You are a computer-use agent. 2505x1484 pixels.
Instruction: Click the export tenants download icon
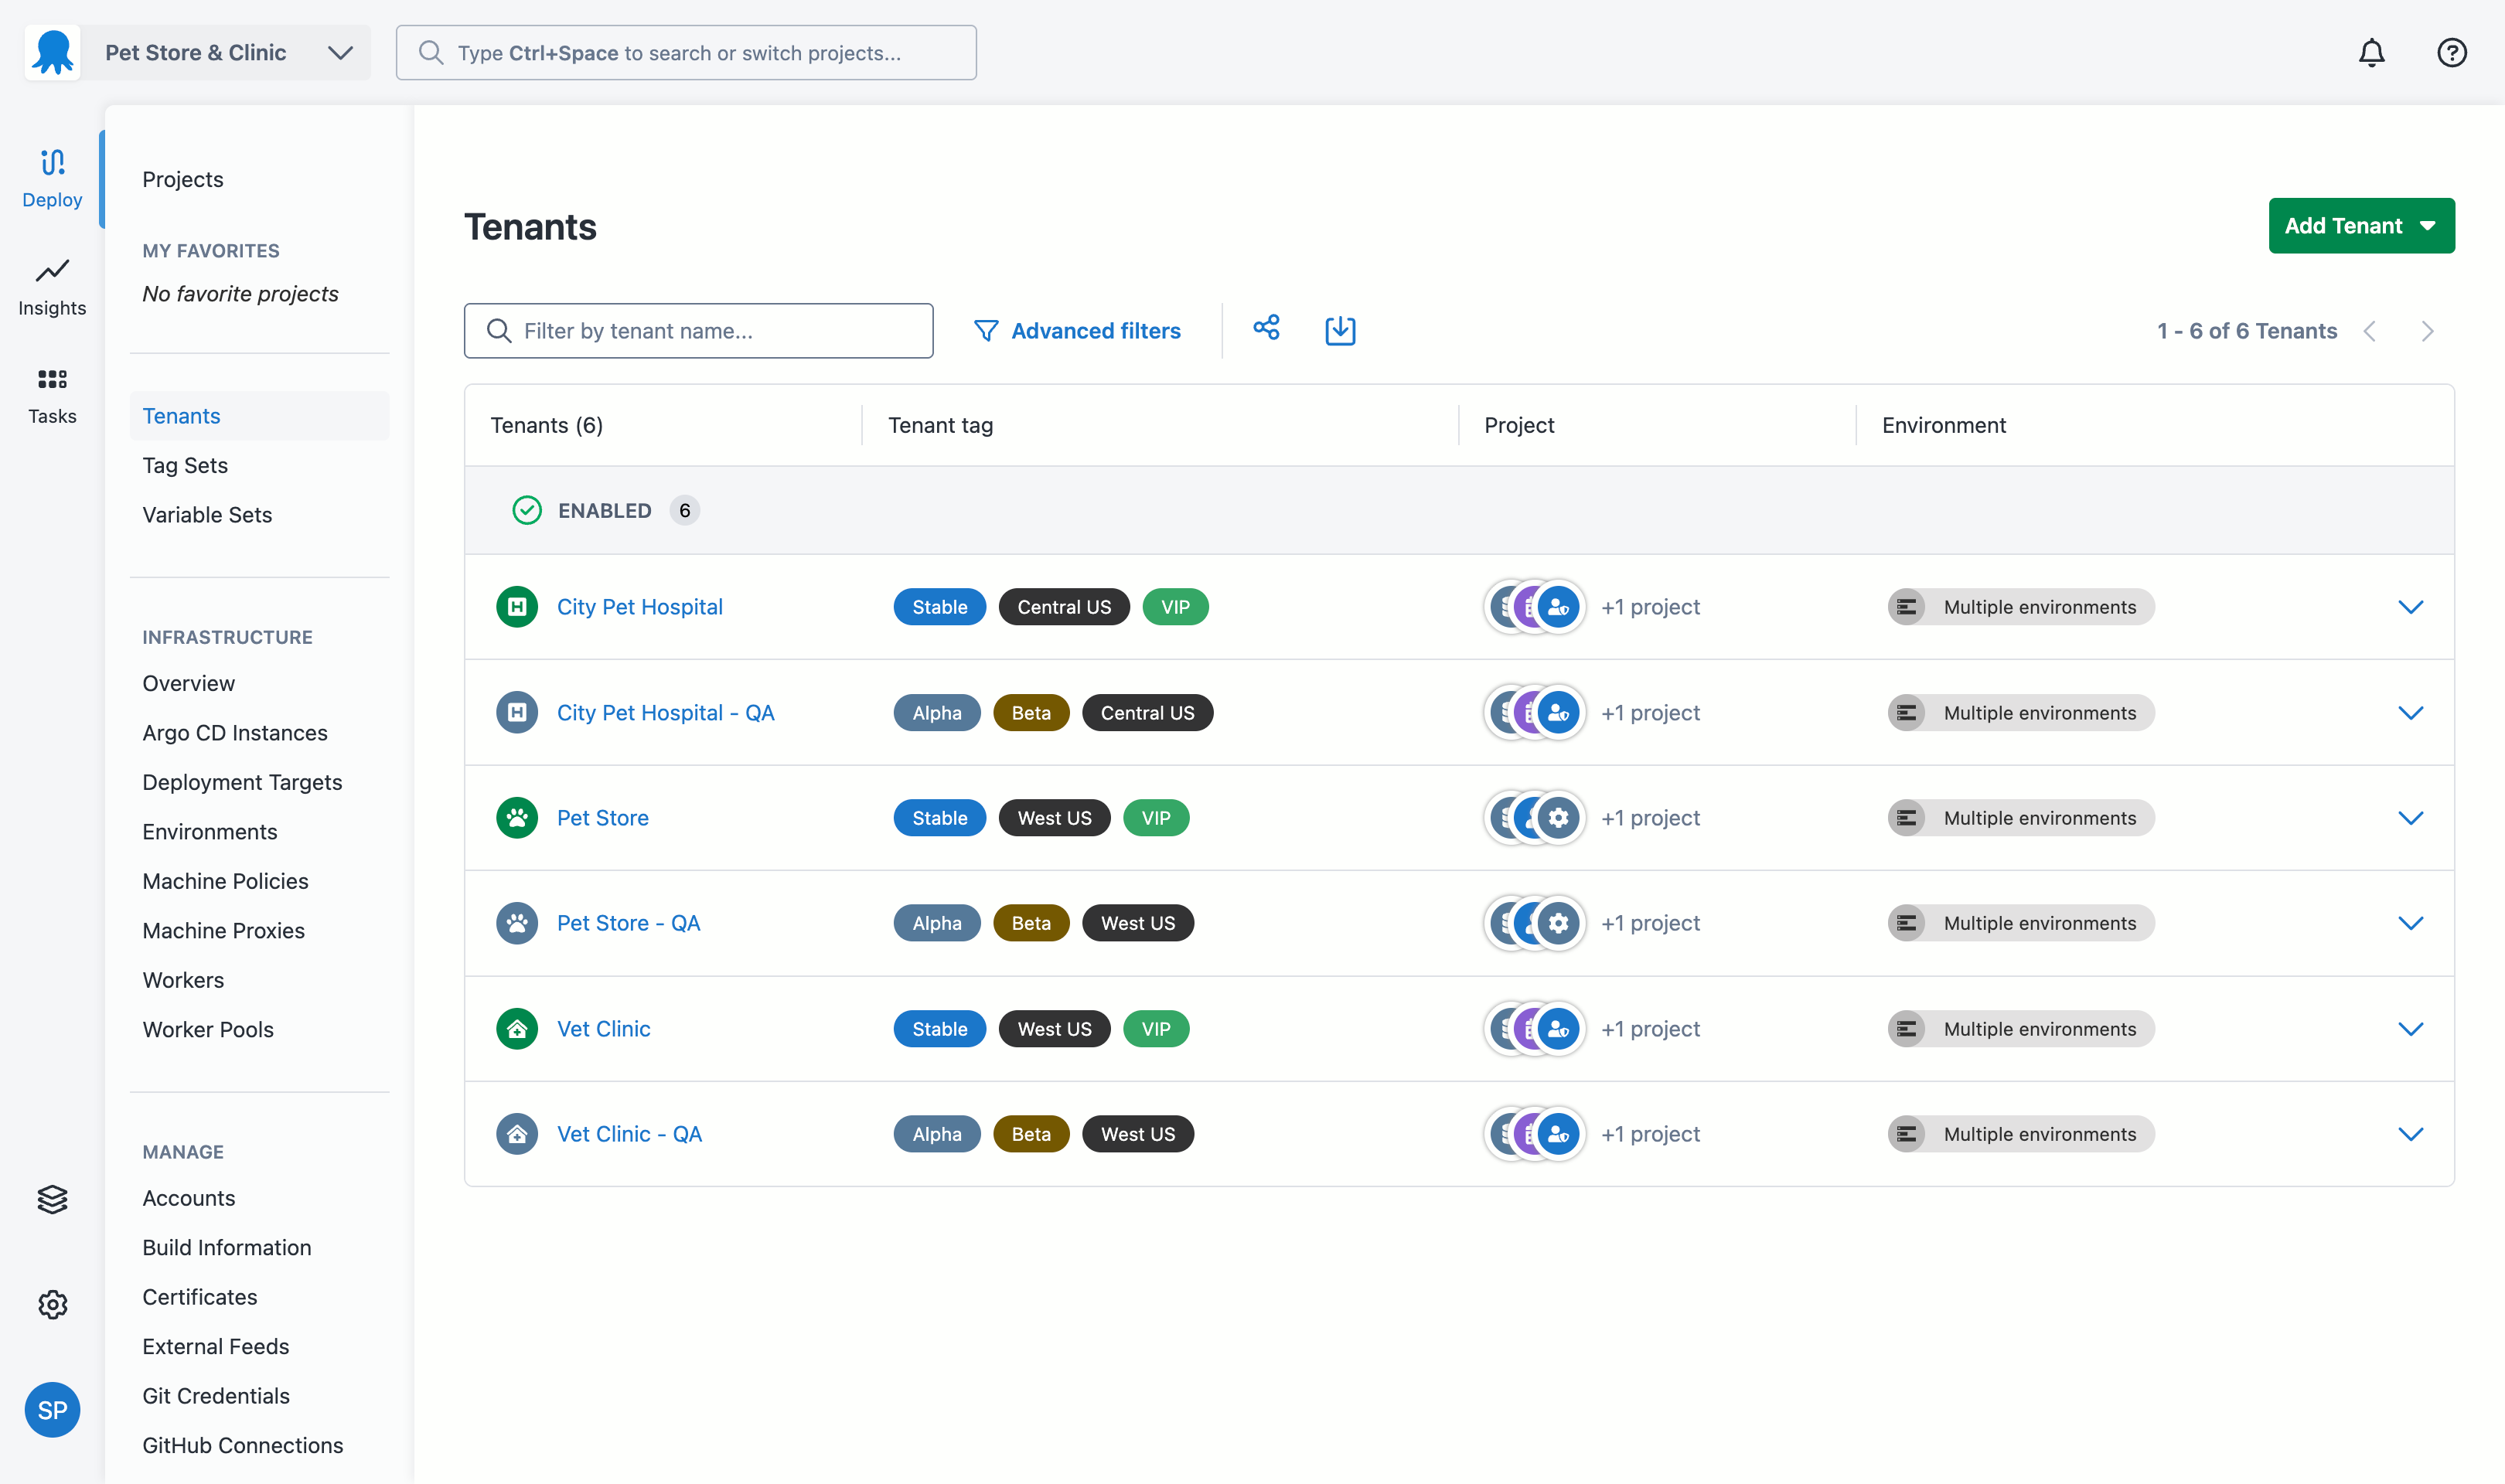tap(1340, 331)
